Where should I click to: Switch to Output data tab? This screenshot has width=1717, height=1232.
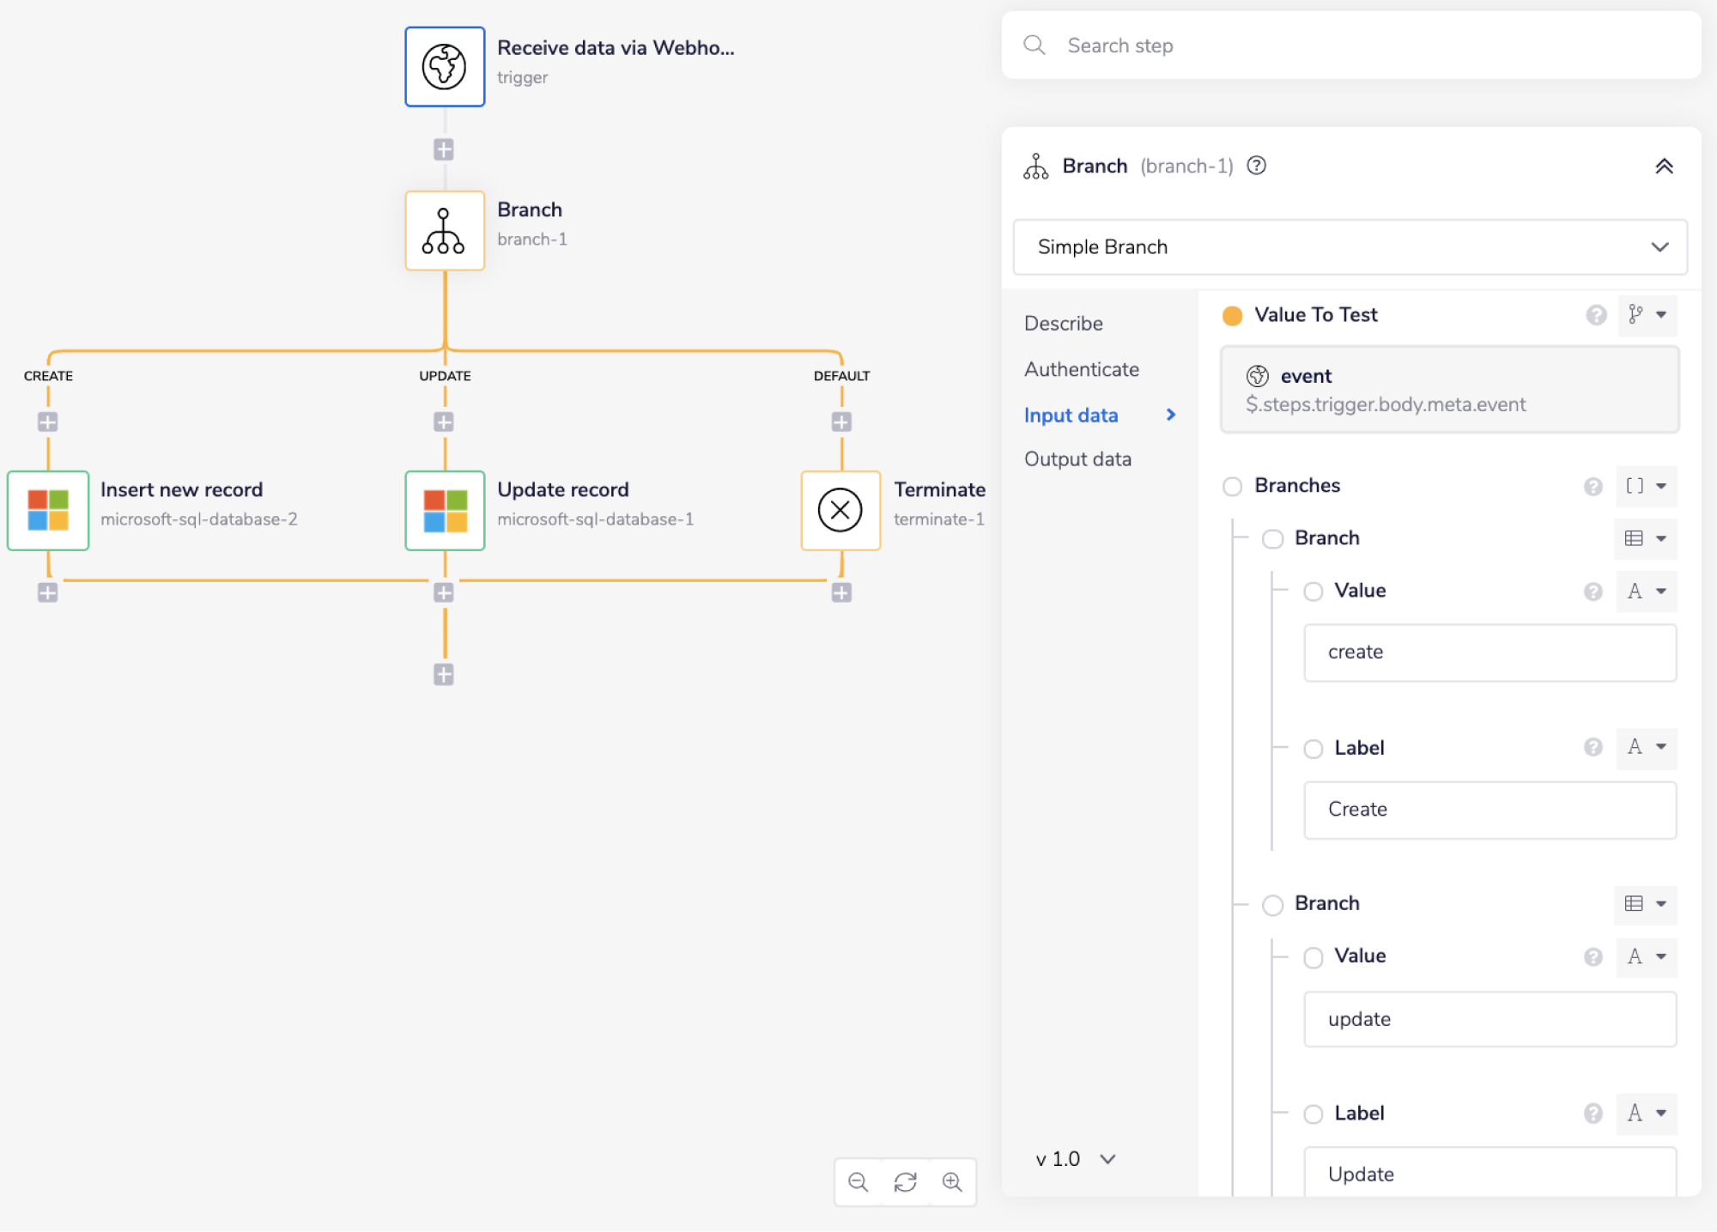coord(1077,459)
